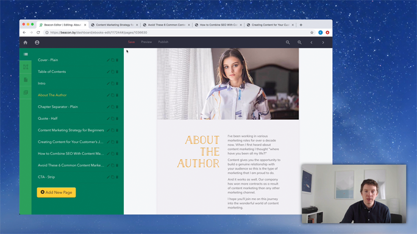This screenshot has width=417, height=234.
Task: Click the ABOUT THE AUTHOR heading
Action: point(198,151)
